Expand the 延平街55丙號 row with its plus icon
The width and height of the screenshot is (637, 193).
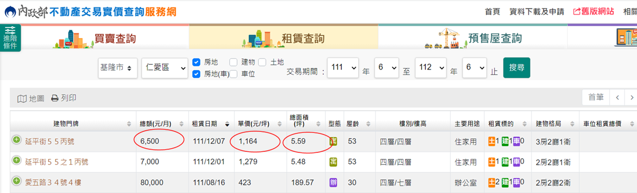point(16,140)
